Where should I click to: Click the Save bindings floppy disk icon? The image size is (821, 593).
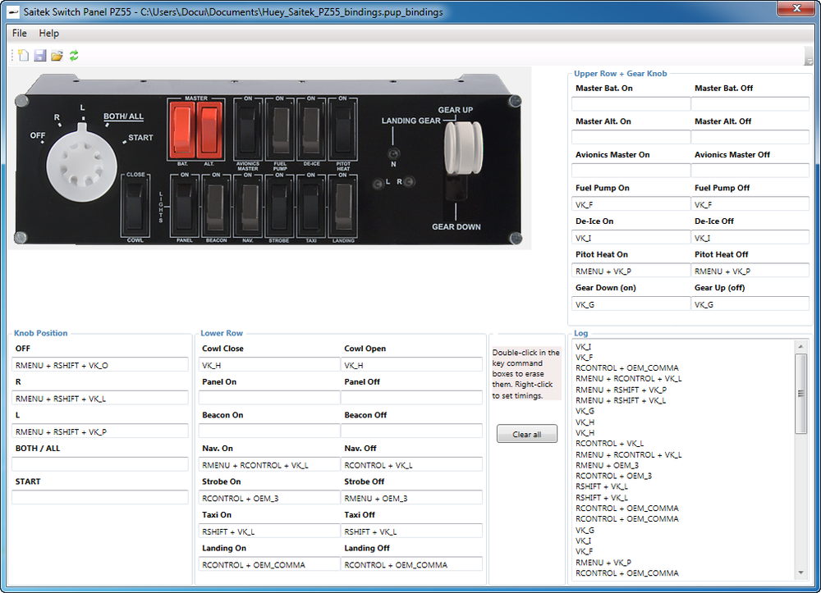[x=39, y=56]
